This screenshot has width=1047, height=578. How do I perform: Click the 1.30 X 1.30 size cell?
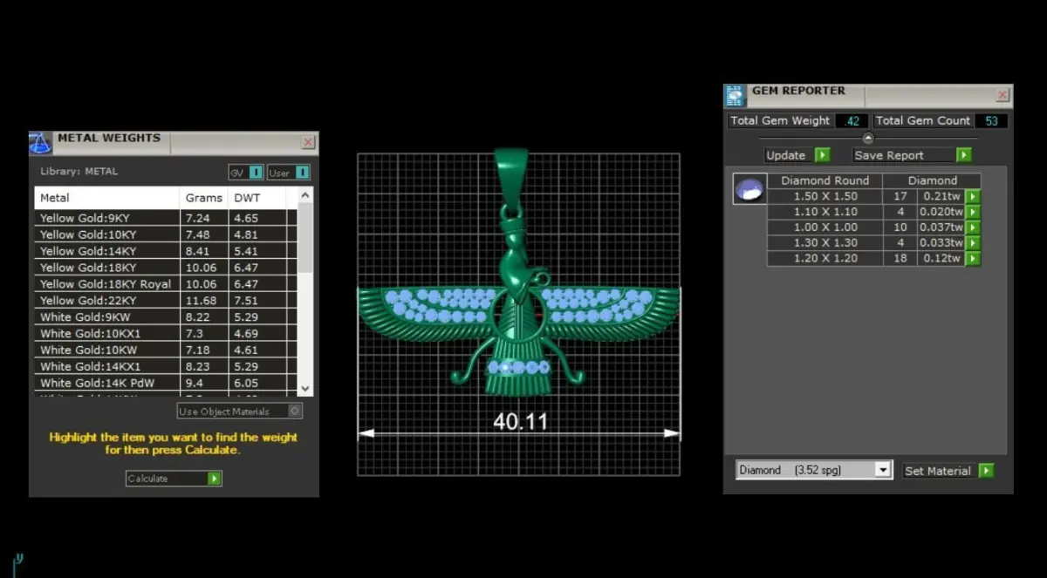coord(825,243)
